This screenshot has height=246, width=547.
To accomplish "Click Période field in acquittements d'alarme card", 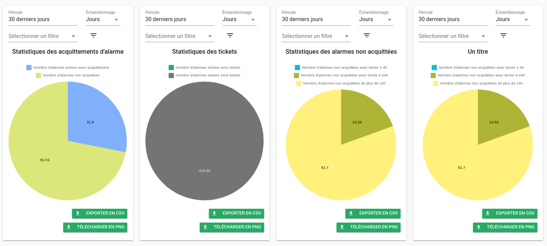I will click(x=43, y=20).
